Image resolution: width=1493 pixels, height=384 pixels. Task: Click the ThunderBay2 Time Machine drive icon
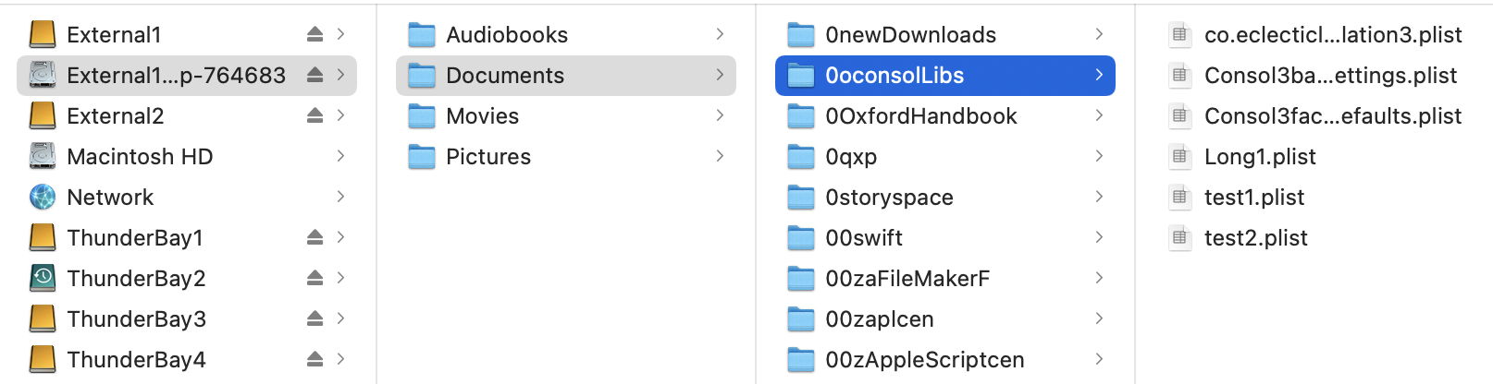43,278
